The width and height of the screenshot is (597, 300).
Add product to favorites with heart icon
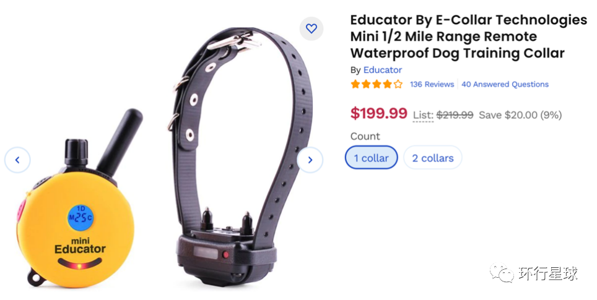coord(312,28)
